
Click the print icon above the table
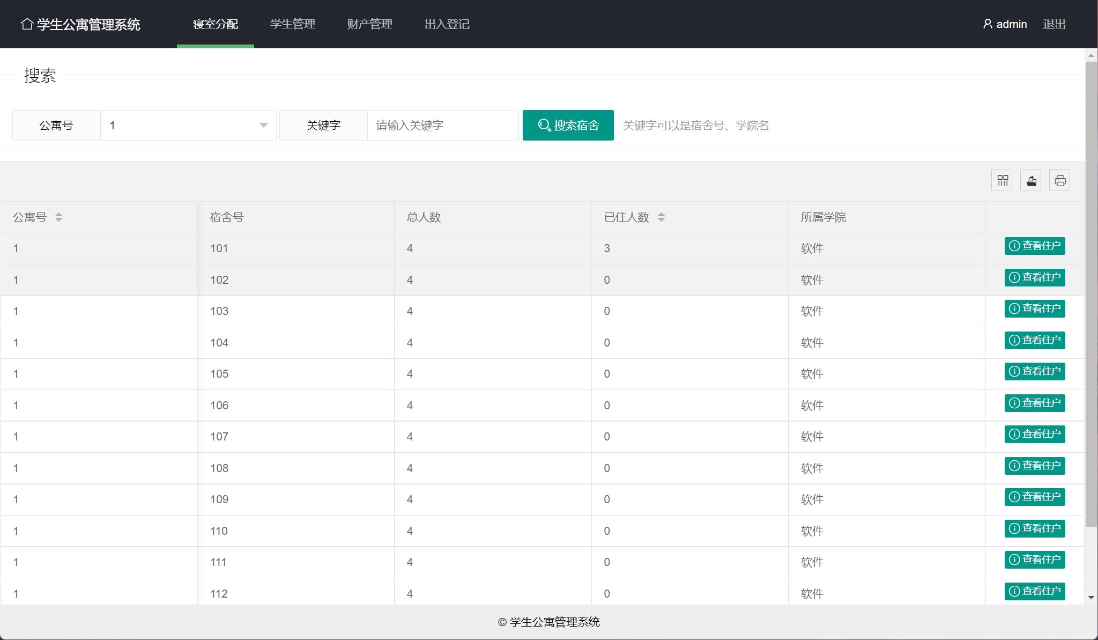point(1060,180)
